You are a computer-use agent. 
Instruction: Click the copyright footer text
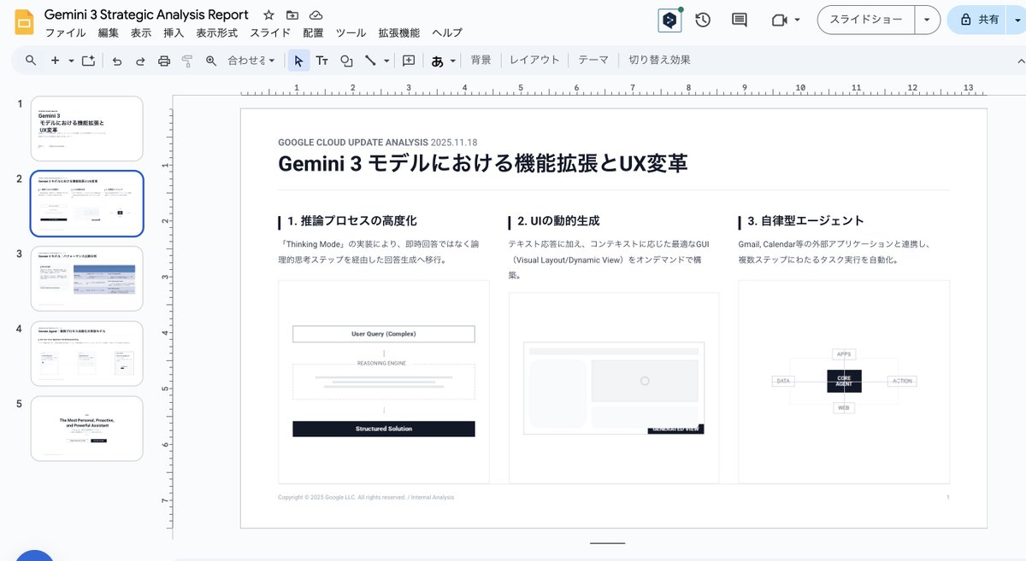click(x=366, y=497)
